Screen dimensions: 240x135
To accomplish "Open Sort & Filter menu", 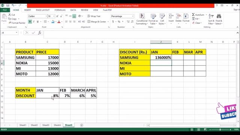I will point(211,19).
